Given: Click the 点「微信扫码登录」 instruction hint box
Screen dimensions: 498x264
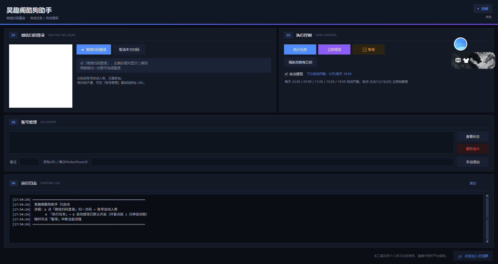Looking at the screenshot, I should pyautogui.click(x=174, y=65).
